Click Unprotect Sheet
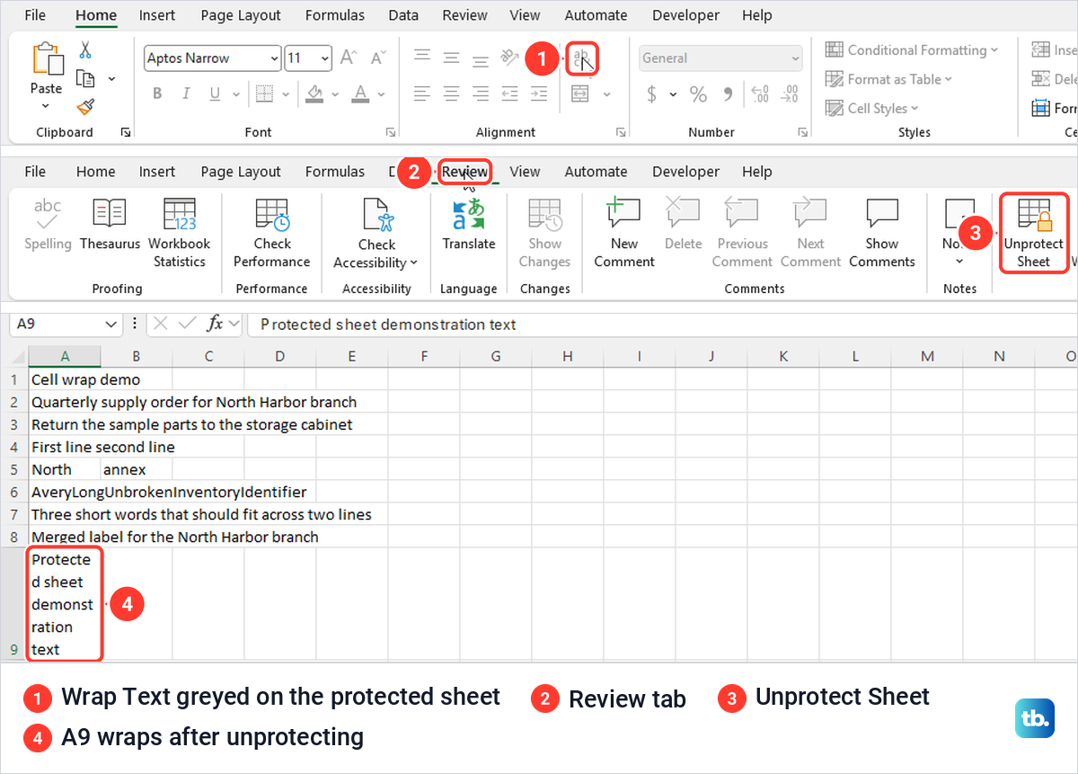Screen dimensions: 1078x774 coord(1034,233)
